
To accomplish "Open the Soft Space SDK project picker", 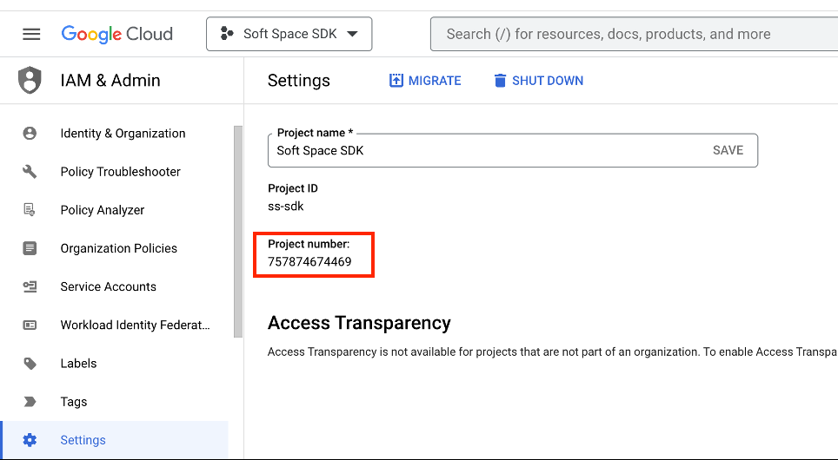I will click(x=289, y=34).
